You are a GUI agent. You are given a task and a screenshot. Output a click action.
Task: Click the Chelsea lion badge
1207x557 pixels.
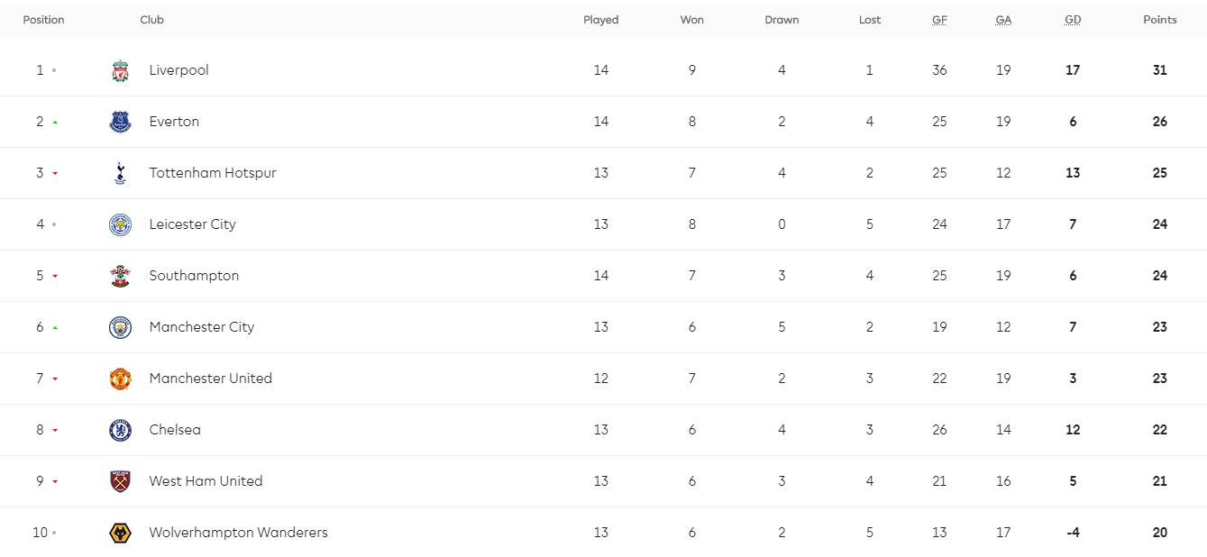[x=120, y=430]
